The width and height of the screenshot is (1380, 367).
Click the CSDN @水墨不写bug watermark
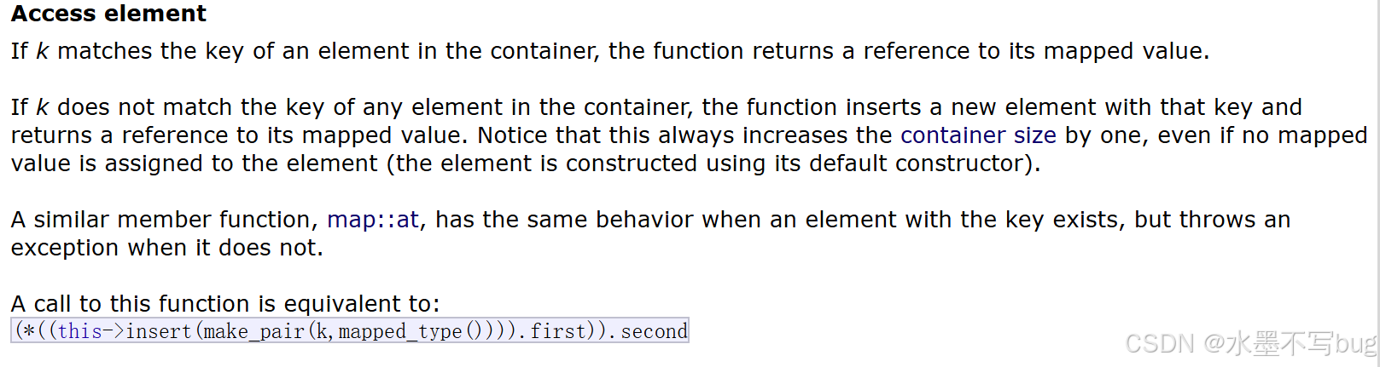coord(1249,343)
